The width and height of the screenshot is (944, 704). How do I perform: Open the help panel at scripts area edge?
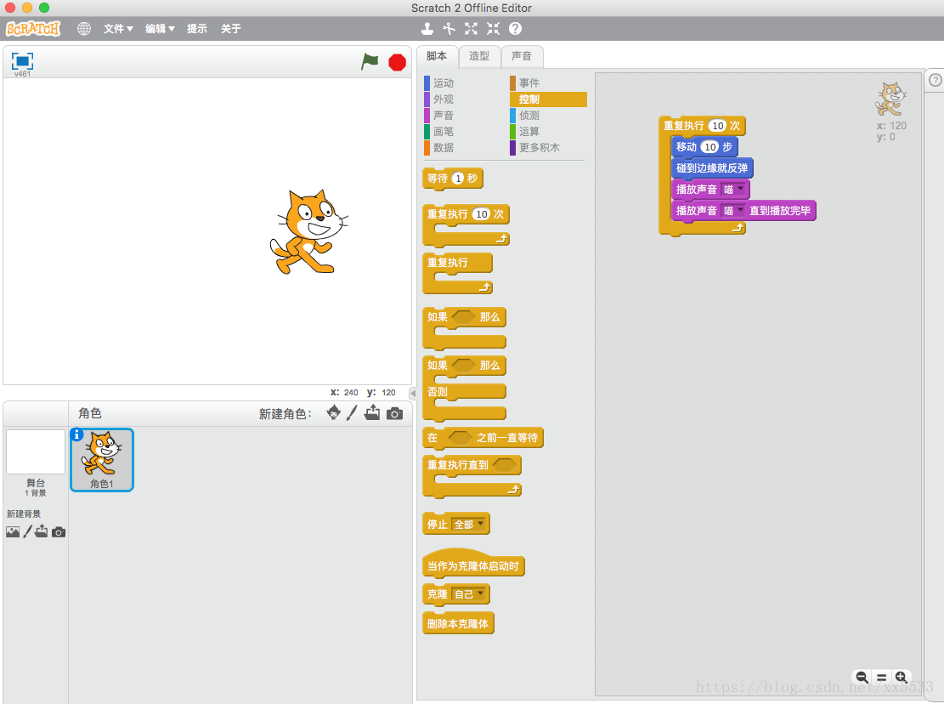(935, 79)
